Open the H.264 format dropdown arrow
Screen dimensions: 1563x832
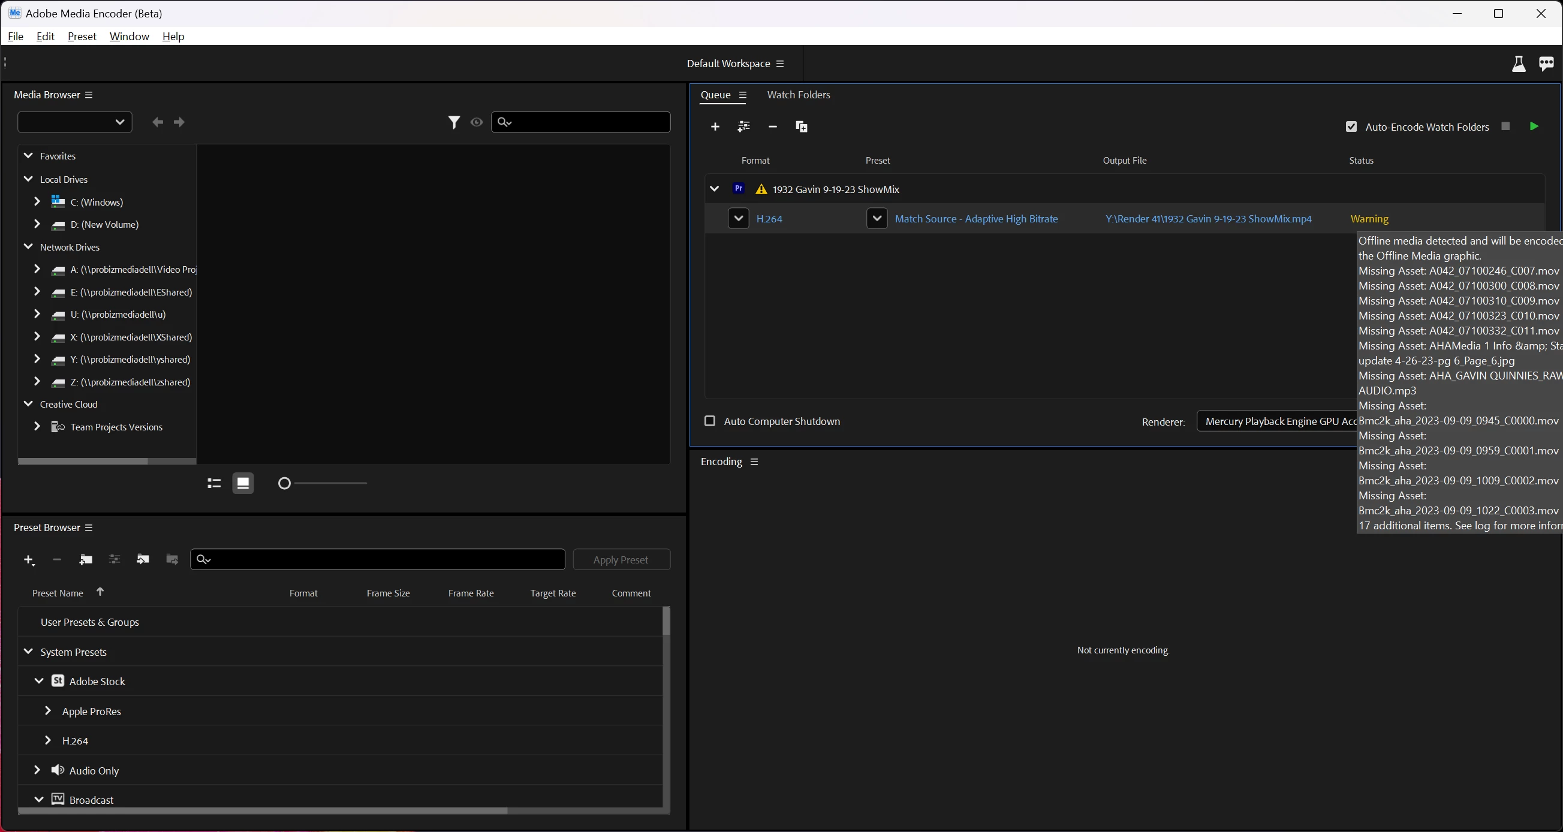point(738,218)
